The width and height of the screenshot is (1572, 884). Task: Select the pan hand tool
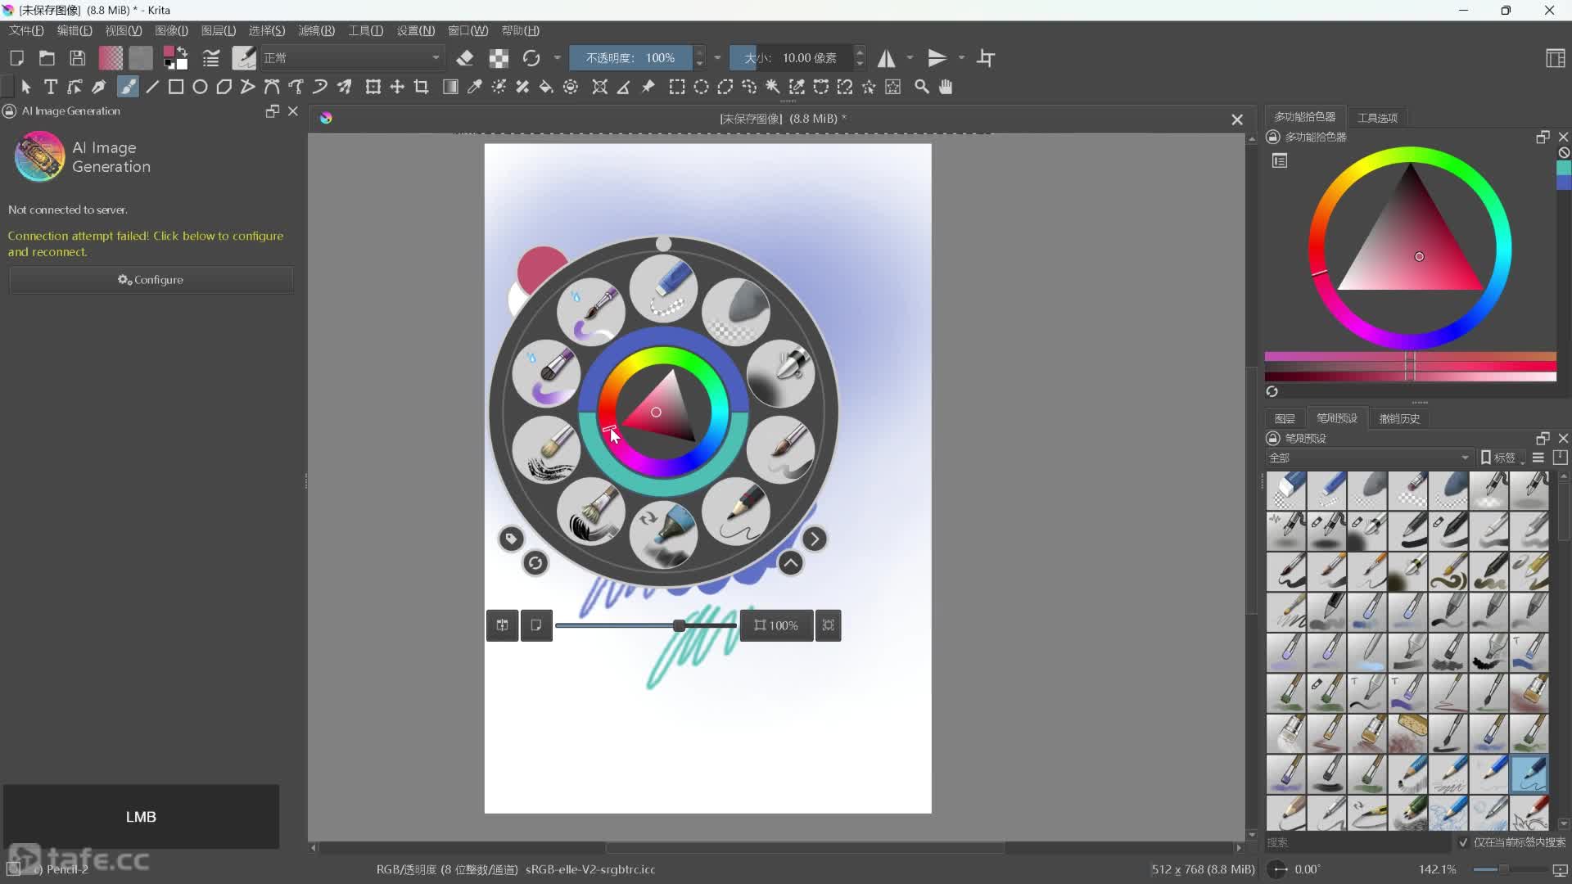click(x=946, y=87)
